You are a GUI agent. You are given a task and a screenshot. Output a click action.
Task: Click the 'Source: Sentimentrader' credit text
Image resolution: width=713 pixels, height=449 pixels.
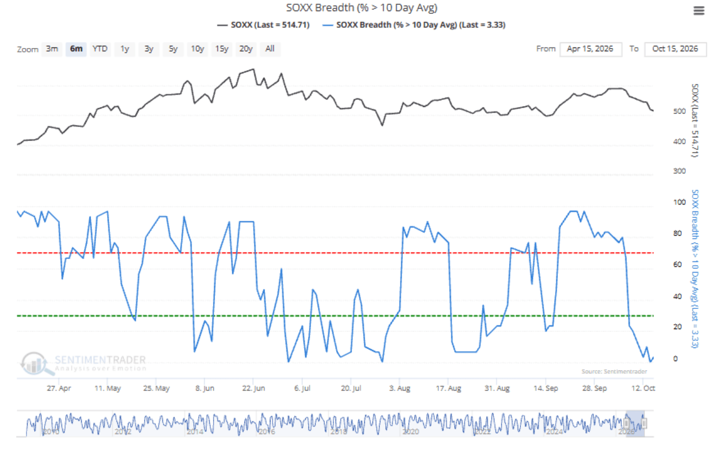(x=614, y=371)
